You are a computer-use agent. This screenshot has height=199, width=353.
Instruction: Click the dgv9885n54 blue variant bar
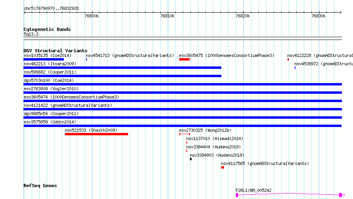pyautogui.click(x=183, y=118)
